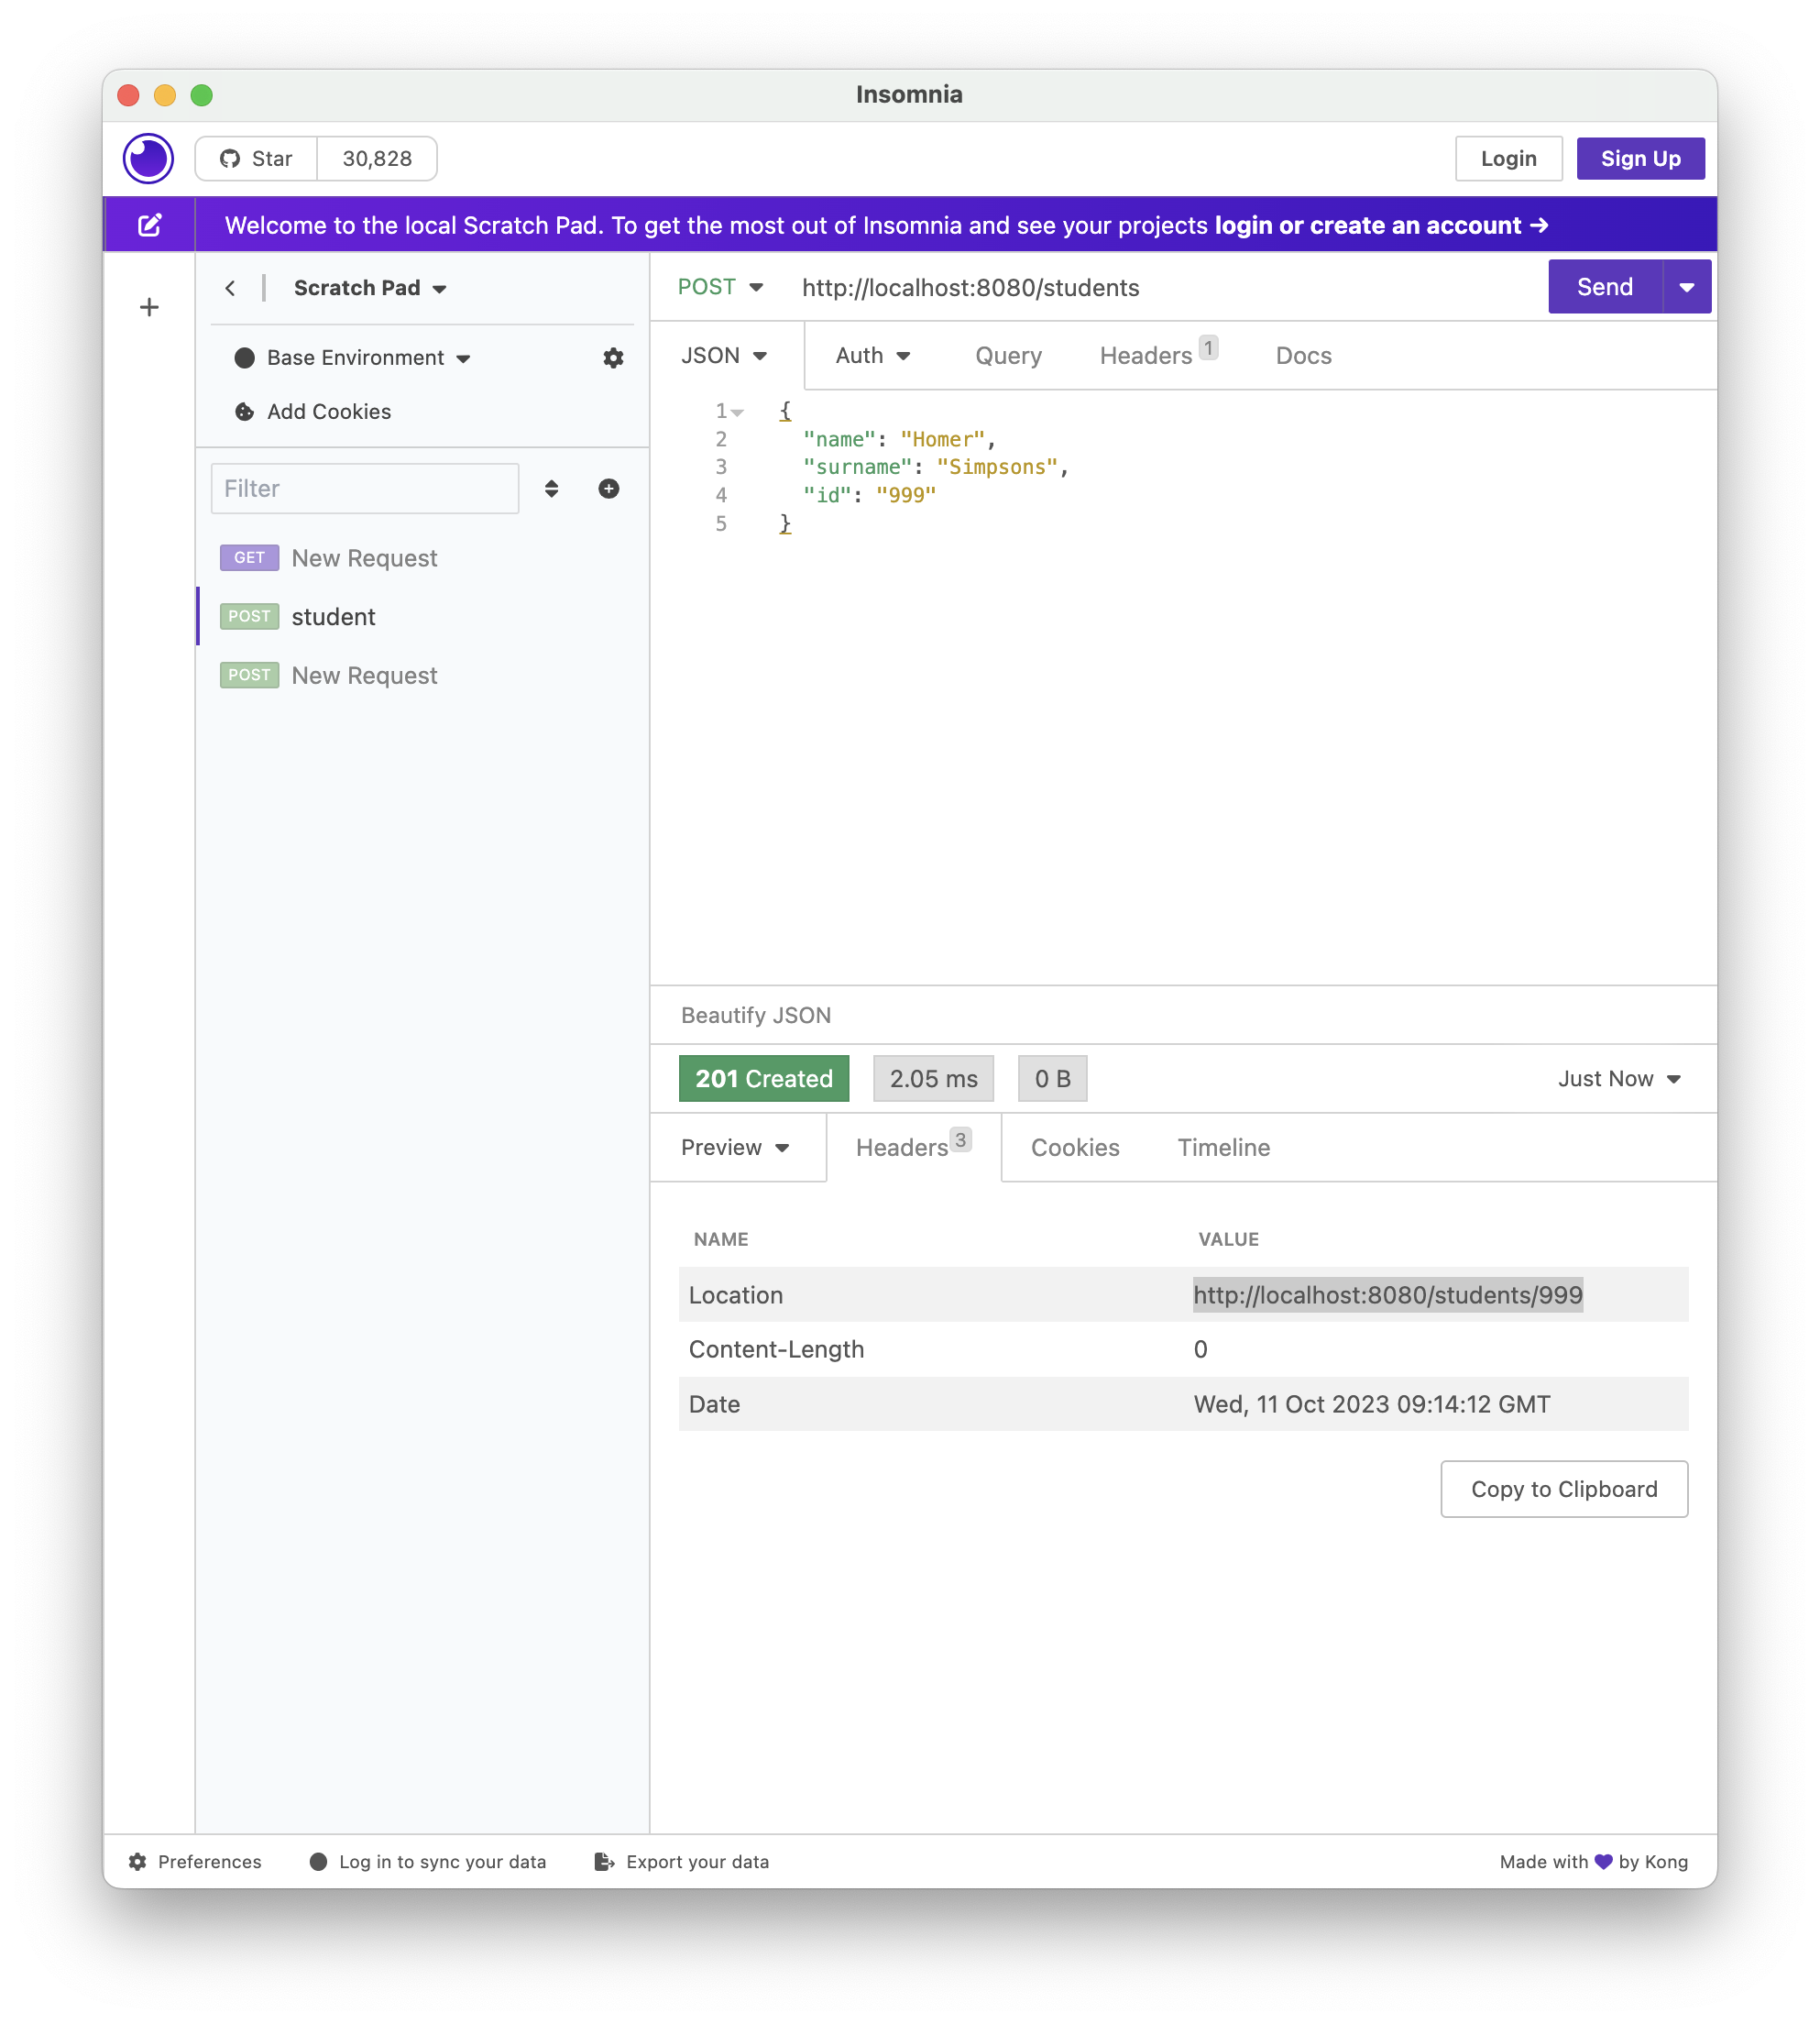Viewport: 1820px width, 2024px height.
Task: Click the Location header name cell
Action: [x=735, y=1295]
